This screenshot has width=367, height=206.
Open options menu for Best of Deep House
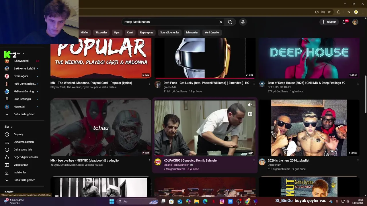(x=358, y=83)
